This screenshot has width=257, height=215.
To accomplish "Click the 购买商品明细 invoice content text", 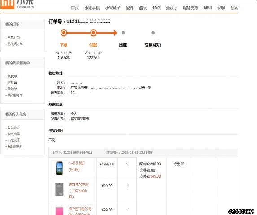I will click(x=80, y=119).
